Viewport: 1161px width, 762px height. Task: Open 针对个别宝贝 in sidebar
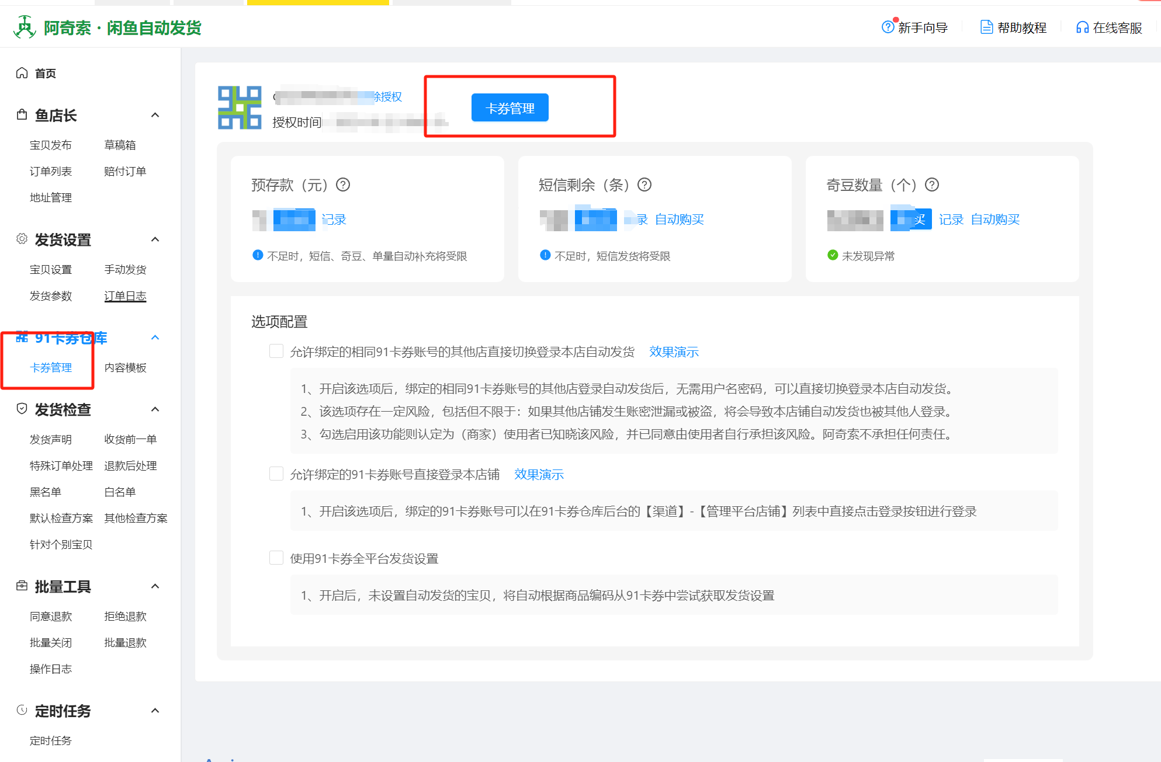tap(61, 544)
